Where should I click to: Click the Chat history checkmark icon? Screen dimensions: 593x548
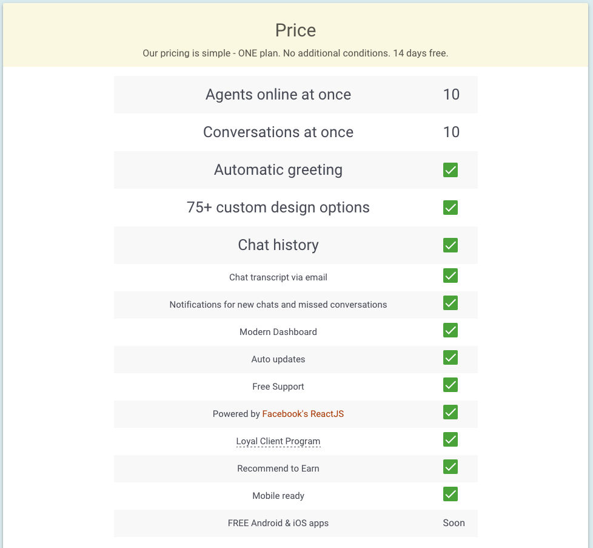click(x=451, y=245)
